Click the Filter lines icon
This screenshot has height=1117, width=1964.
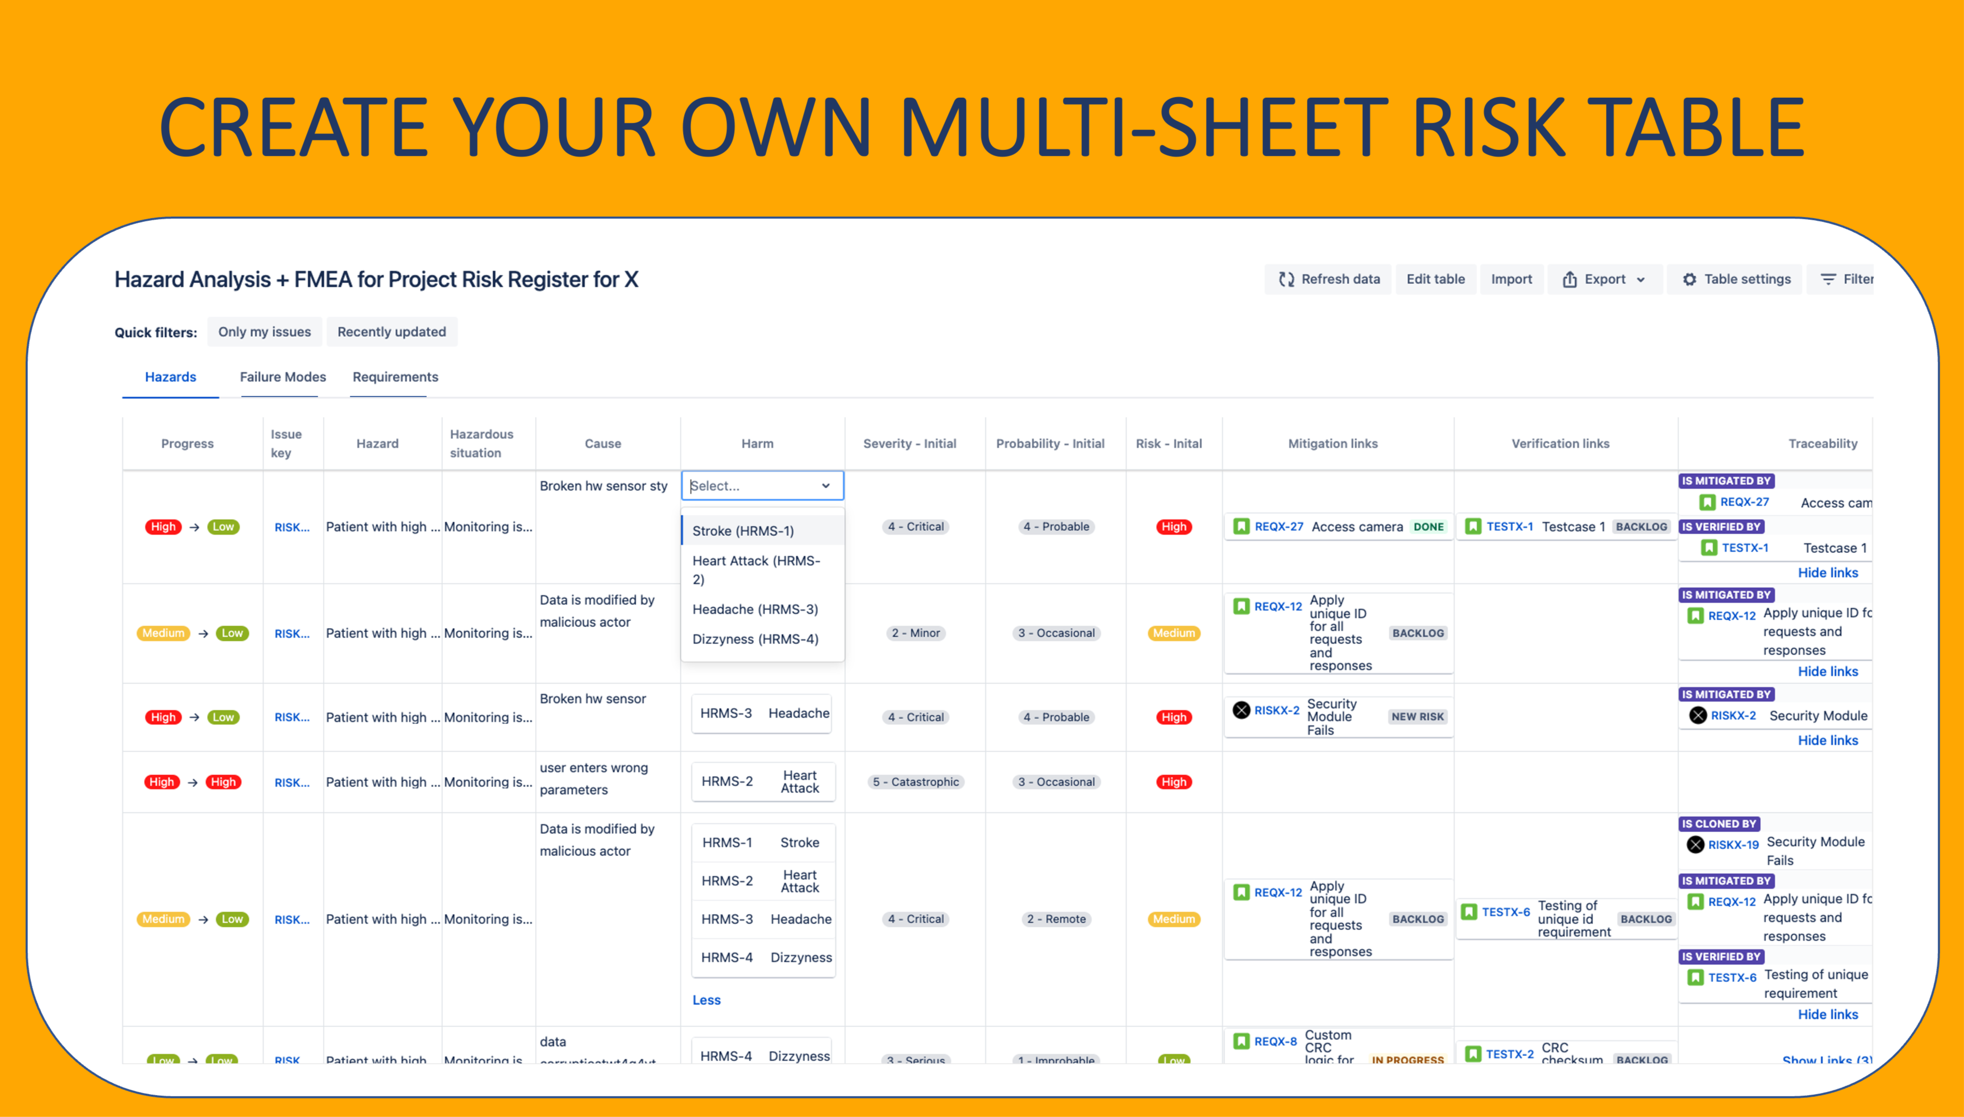tap(1828, 280)
